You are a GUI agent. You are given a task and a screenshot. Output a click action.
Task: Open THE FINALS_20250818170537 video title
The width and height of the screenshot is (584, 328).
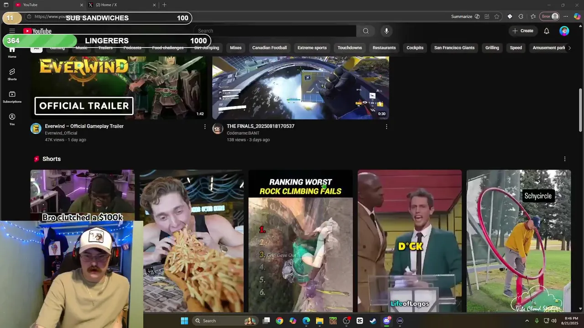coord(261,126)
